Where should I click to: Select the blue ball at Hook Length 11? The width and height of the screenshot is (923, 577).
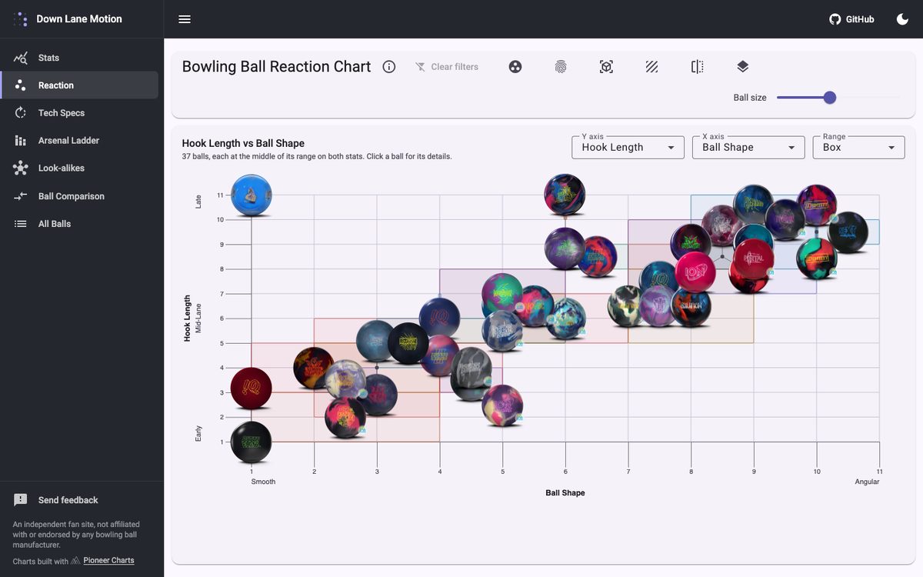pyautogui.click(x=252, y=195)
